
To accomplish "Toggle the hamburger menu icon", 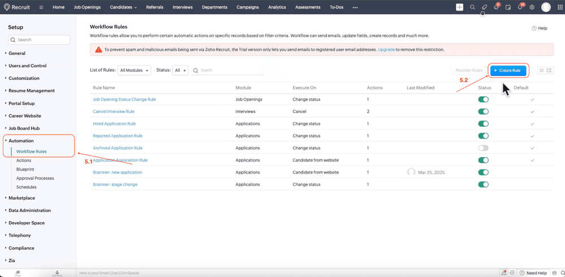I will [41, 7].
